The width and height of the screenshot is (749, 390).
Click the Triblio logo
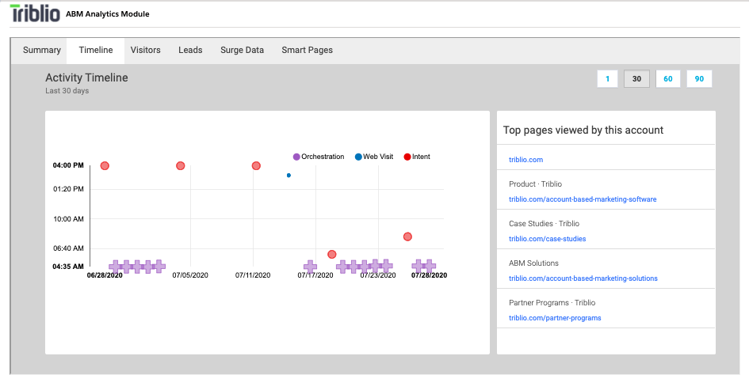pos(35,13)
